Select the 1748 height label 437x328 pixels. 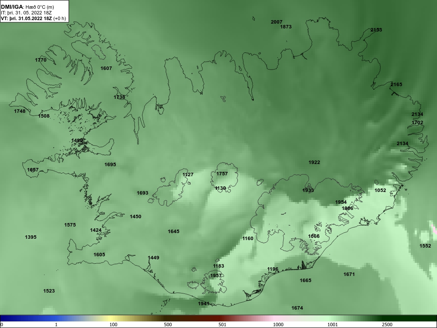(x=20, y=111)
